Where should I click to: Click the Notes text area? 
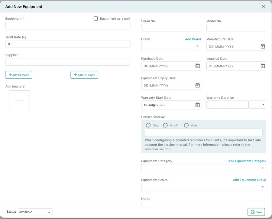203,204
